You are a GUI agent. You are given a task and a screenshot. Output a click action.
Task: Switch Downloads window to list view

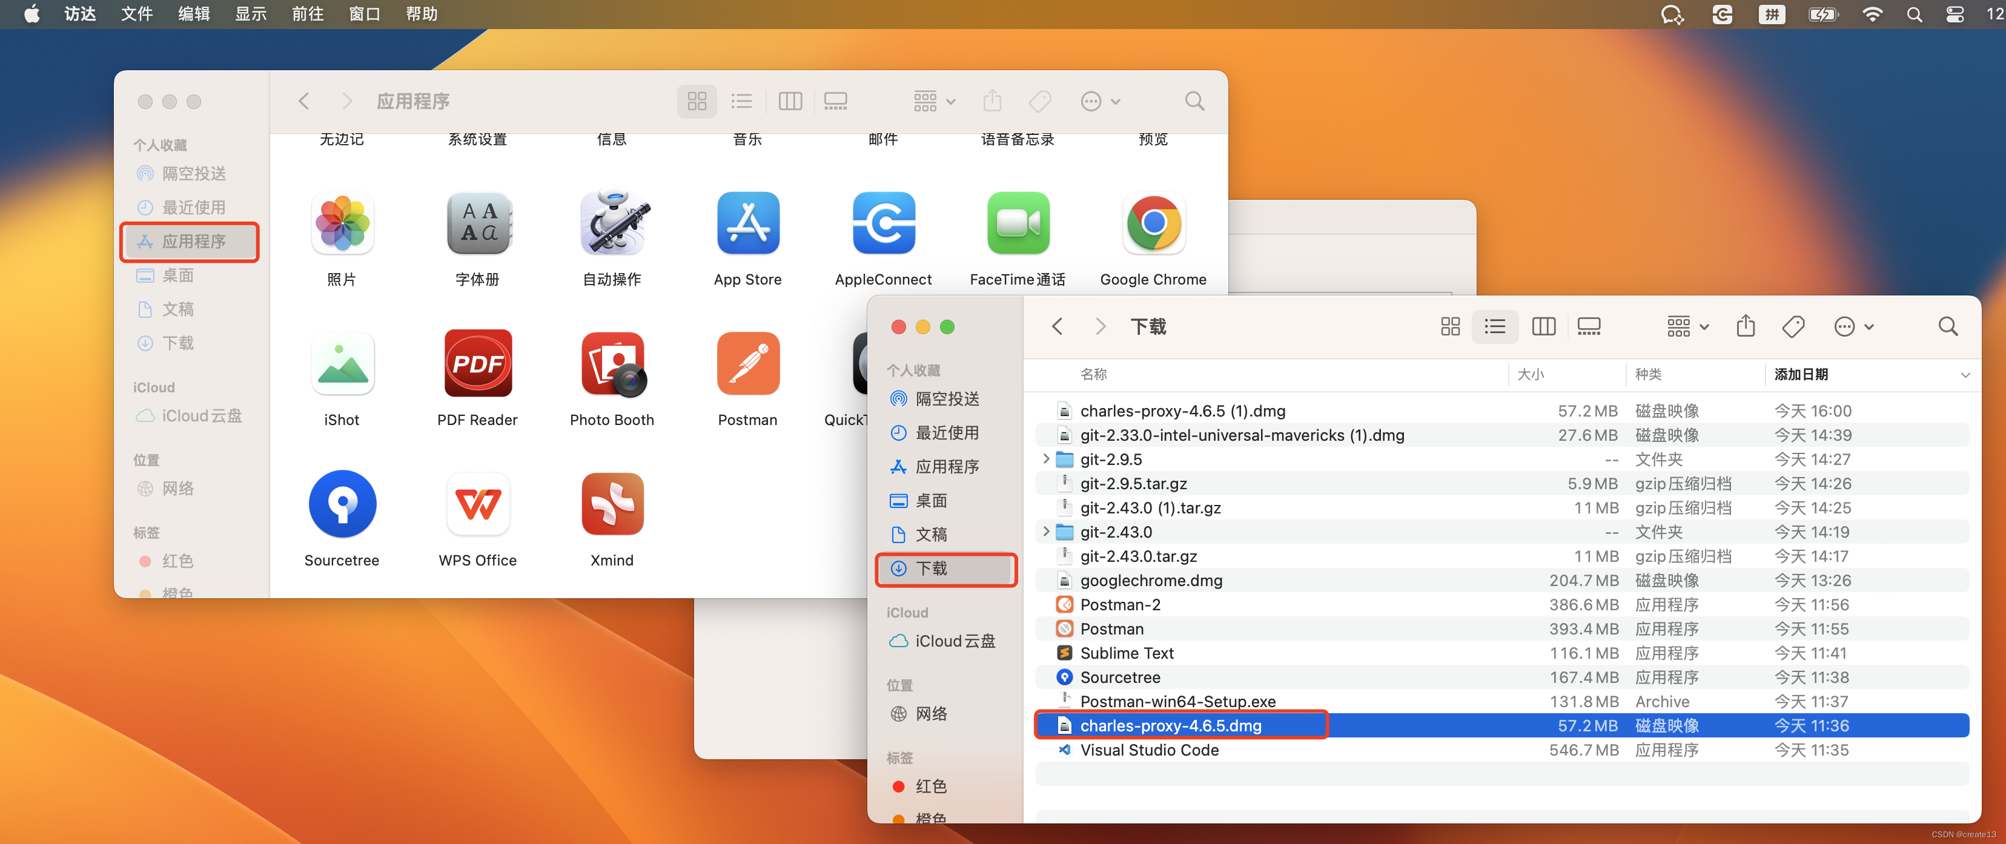pos(1494,326)
